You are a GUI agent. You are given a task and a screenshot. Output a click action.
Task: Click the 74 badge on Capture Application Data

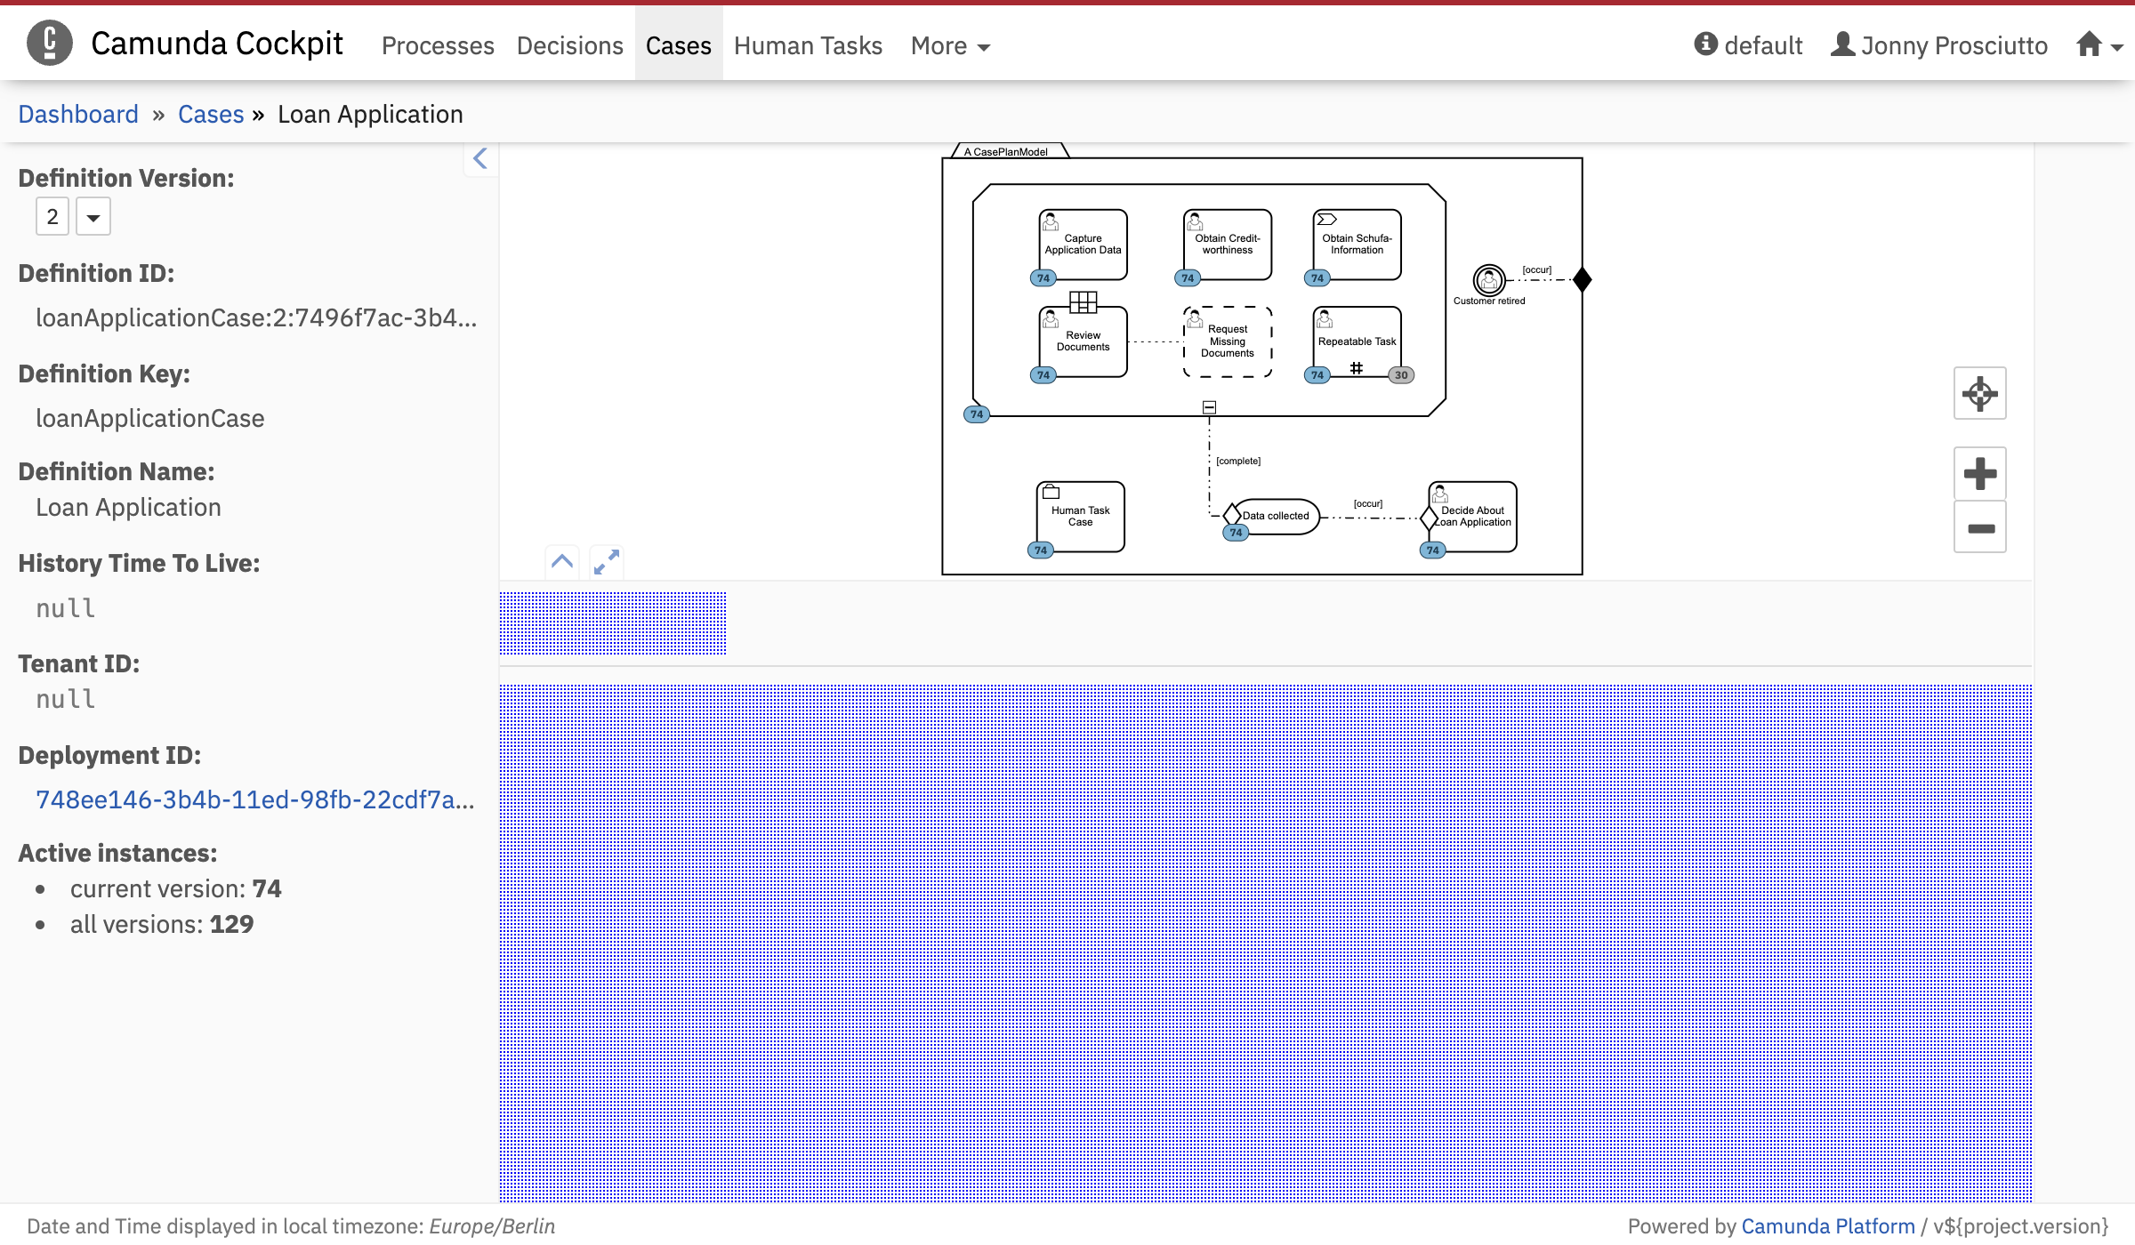(x=1043, y=278)
